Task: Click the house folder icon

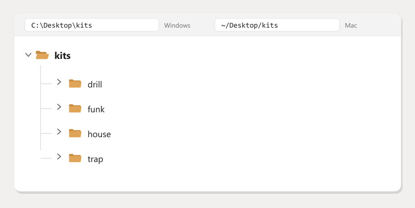Action: (x=75, y=133)
